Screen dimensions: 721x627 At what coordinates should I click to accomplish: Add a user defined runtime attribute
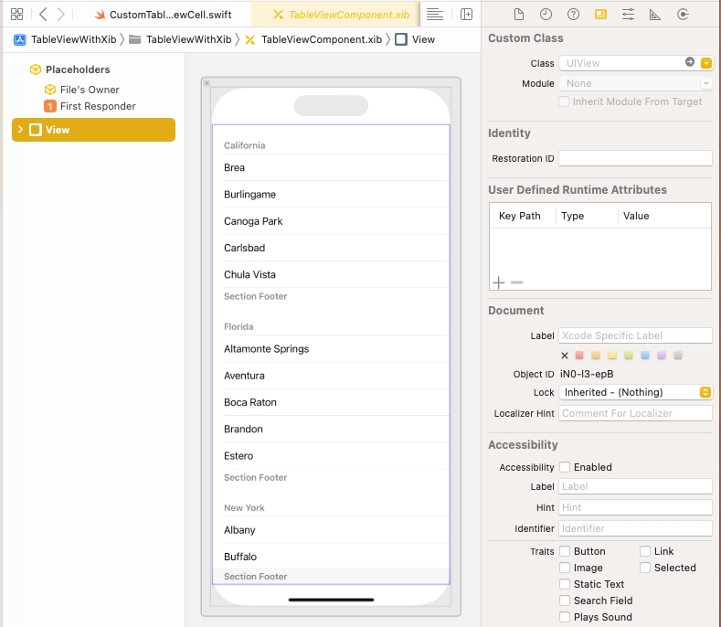click(498, 282)
